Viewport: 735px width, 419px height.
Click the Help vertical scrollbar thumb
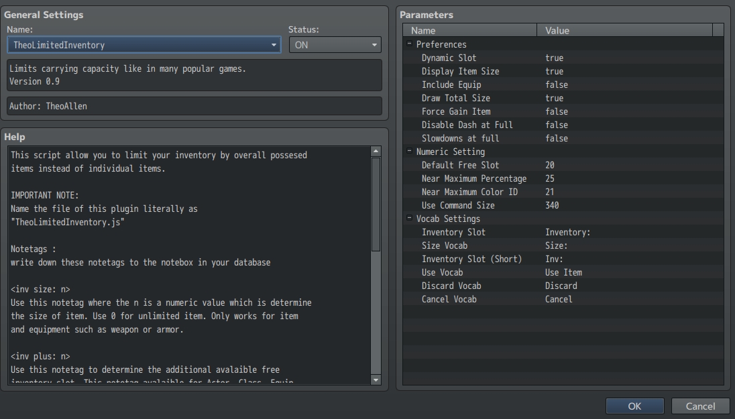(x=376, y=204)
